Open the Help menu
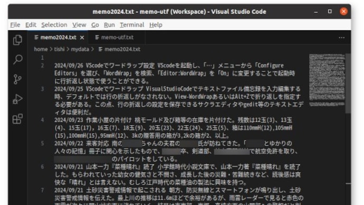Image resolution: width=364 pixels, height=205 pixels. 156,25
